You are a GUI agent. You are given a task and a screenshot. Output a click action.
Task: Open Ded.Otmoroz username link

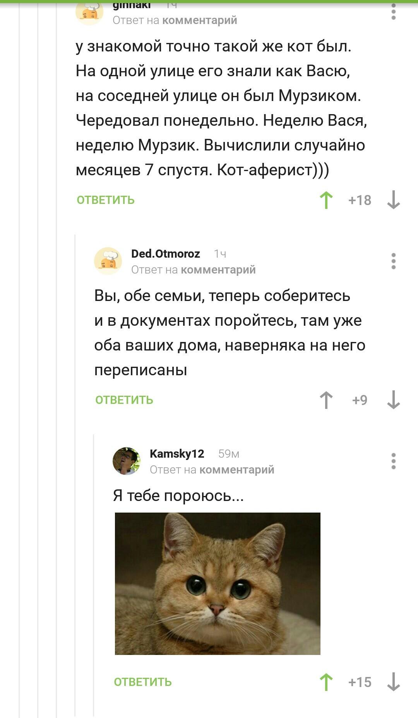pos(166,254)
